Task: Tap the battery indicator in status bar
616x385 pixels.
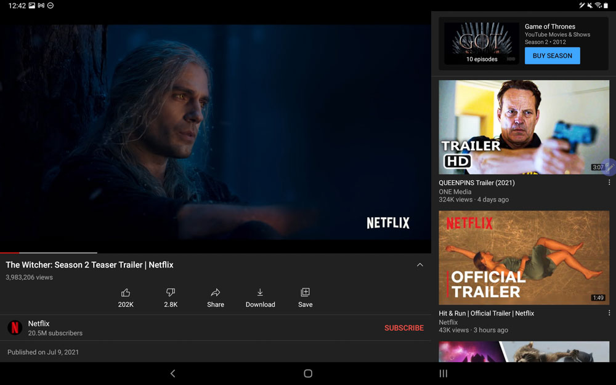Action: point(609,6)
